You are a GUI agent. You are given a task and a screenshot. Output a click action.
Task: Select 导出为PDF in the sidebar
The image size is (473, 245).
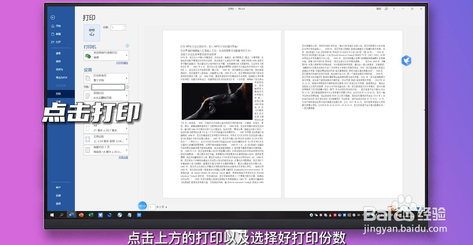[x=61, y=78]
